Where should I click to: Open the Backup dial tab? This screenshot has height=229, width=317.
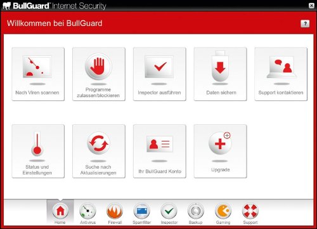(x=196, y=214)
